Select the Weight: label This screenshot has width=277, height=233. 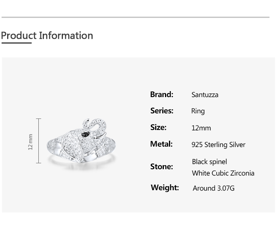(165, 187)
